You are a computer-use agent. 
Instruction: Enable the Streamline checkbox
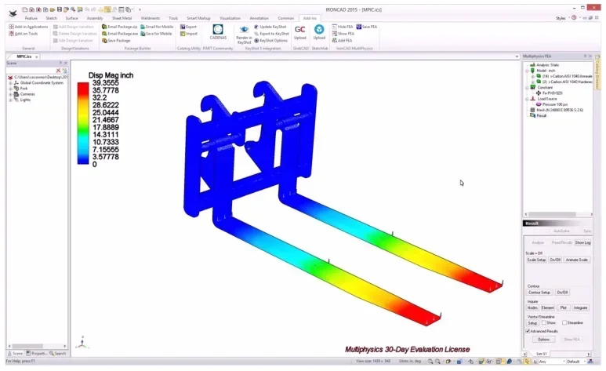[x=564, y=322]
